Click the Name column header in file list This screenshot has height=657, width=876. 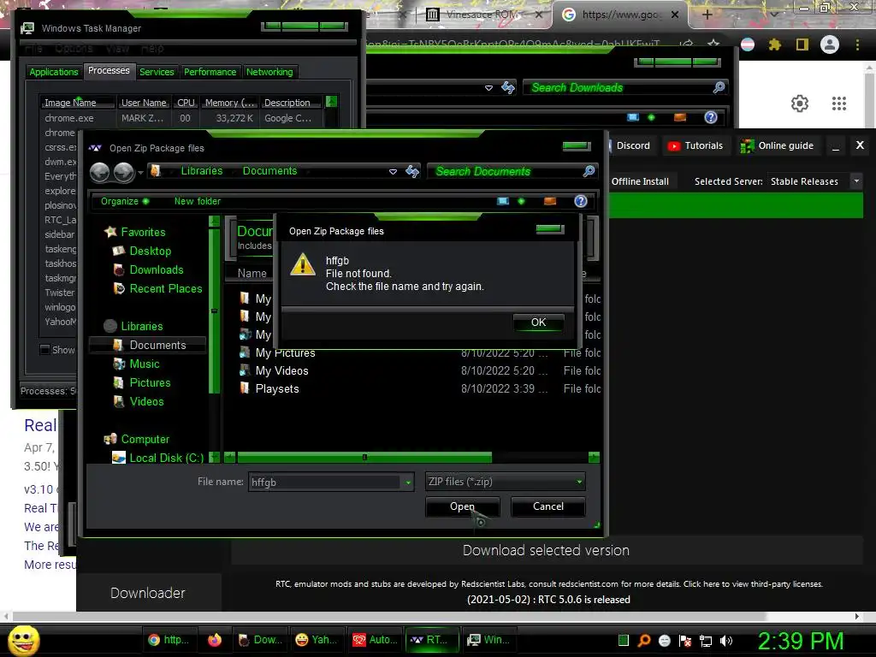(x=252, y=273)
